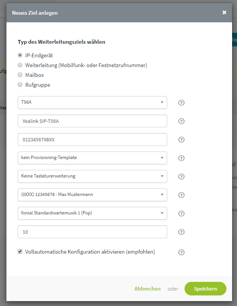
Task: Click help icon next to field containing 10
Action: (x=181, y=232)
